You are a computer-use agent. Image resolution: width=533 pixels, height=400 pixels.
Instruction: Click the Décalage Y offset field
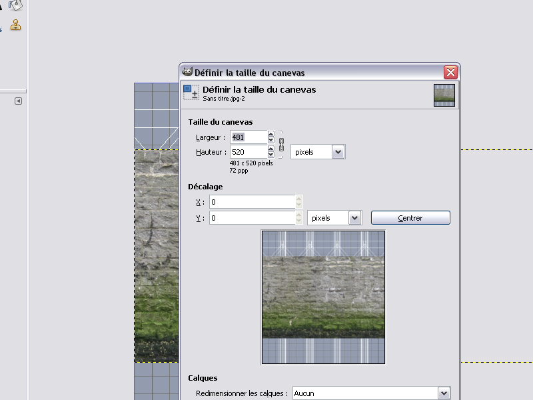click(x=253, y=218)
